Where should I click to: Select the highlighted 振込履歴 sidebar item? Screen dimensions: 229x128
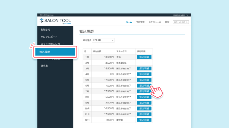point(55,52)
